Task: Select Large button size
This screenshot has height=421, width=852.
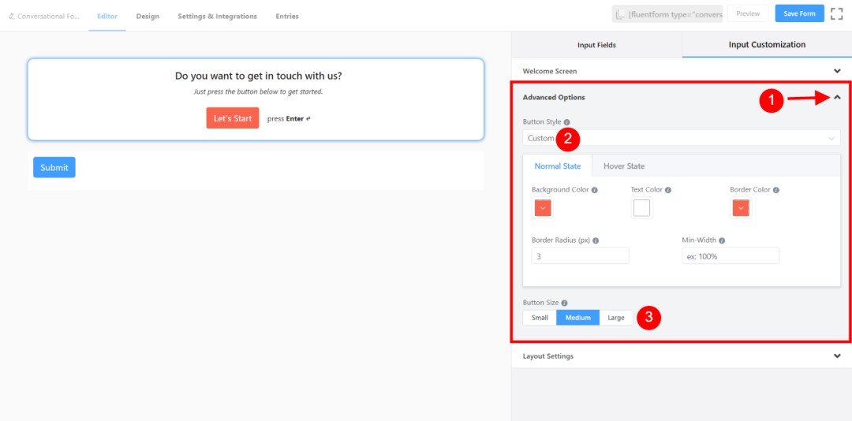Action: (616, 318)
